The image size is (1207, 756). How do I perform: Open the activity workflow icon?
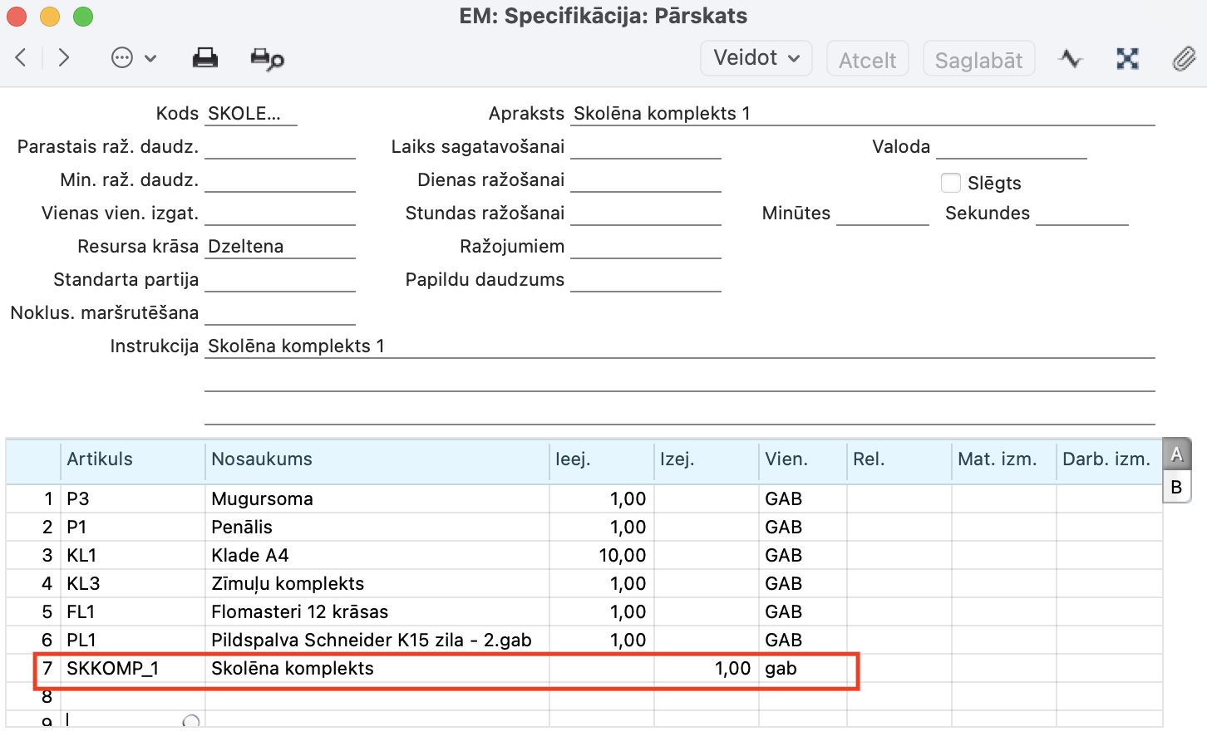[x=1070, y=58]
